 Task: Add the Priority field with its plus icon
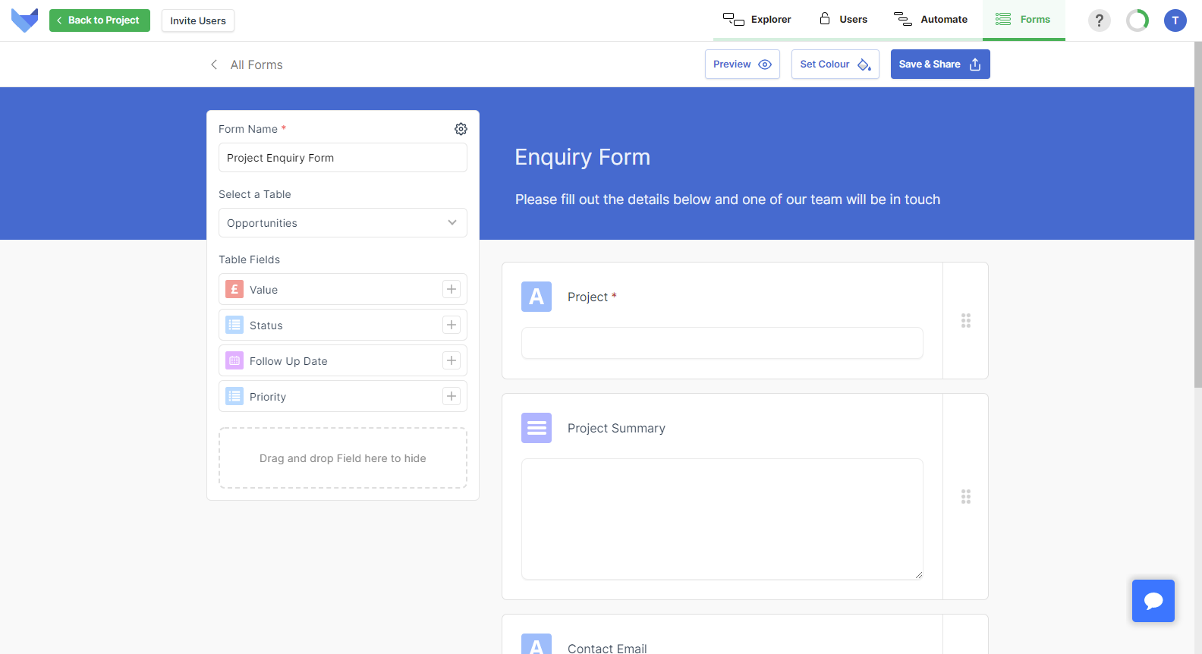click(x=452, y=396)
